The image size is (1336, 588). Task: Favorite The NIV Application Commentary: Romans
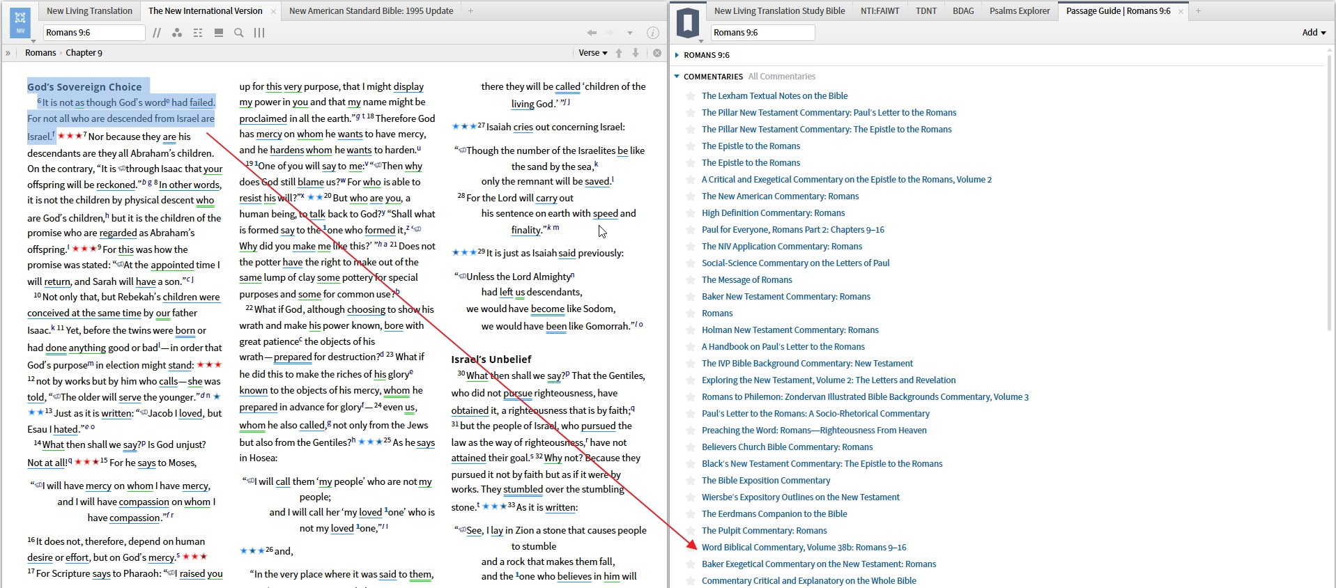click(x=691, y=247)
